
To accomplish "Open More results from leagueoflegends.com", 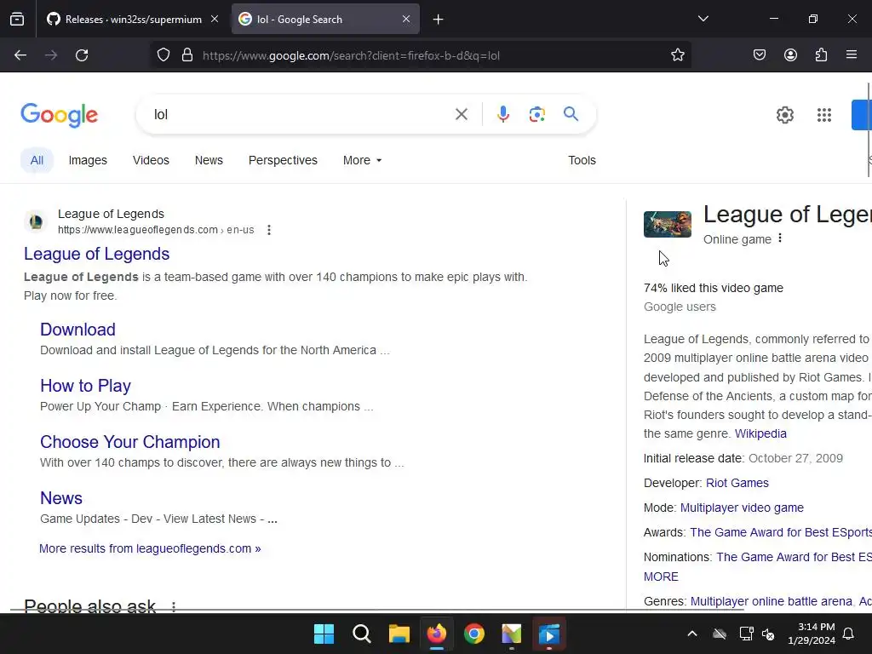I will 150,548.
